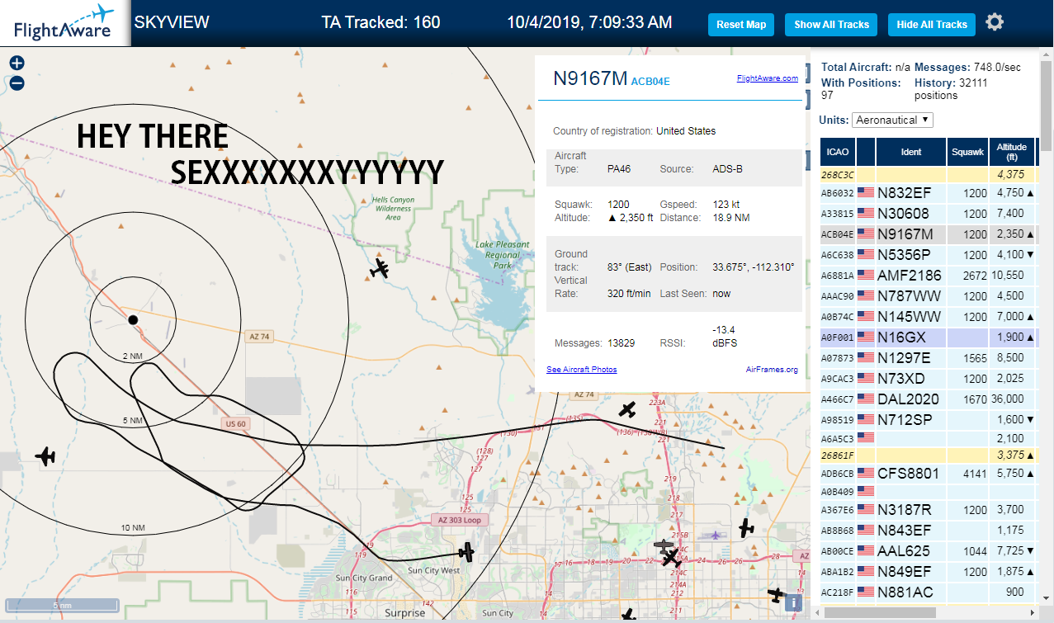Select the N3187R row
This screenshot has height=623, width=1054.
coord(929,510)
